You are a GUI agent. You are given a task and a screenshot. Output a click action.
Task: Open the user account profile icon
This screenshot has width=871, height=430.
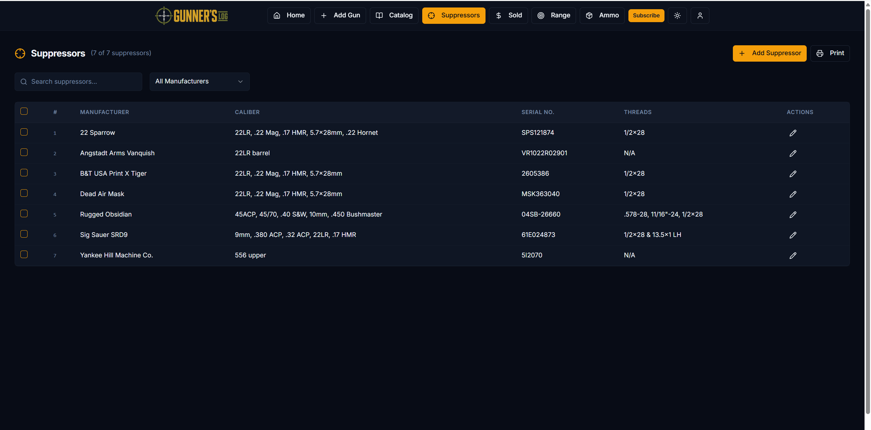700,16
